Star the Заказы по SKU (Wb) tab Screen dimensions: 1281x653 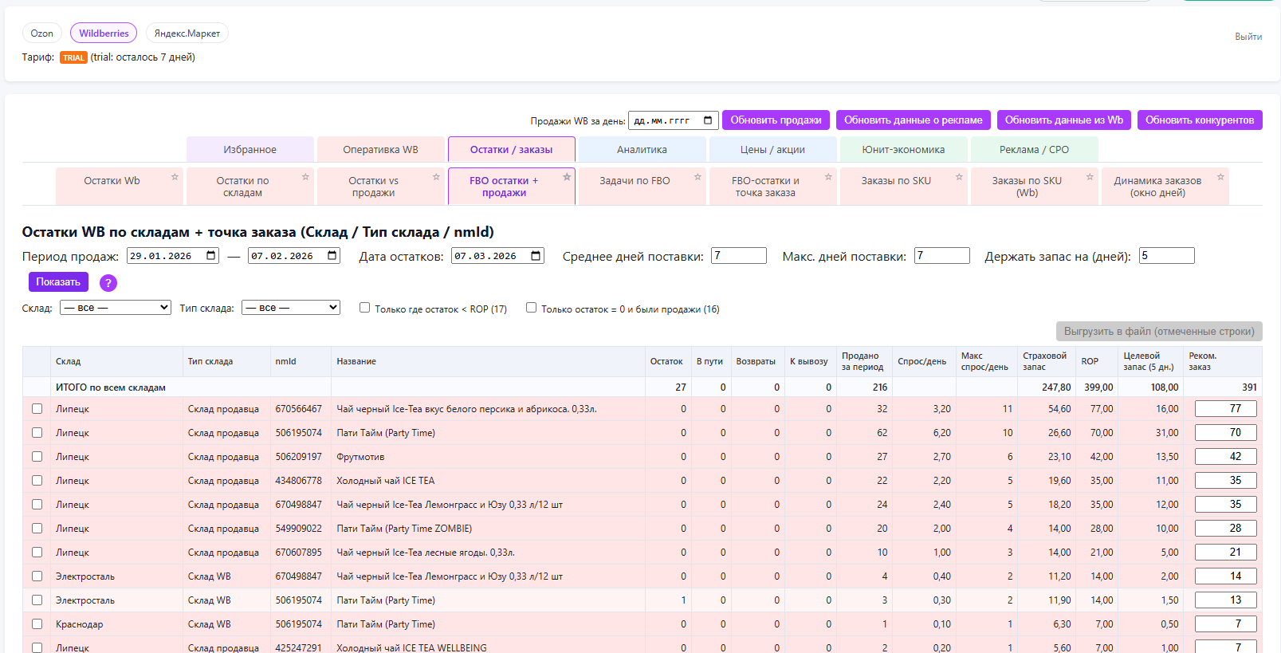point(1090,177)
